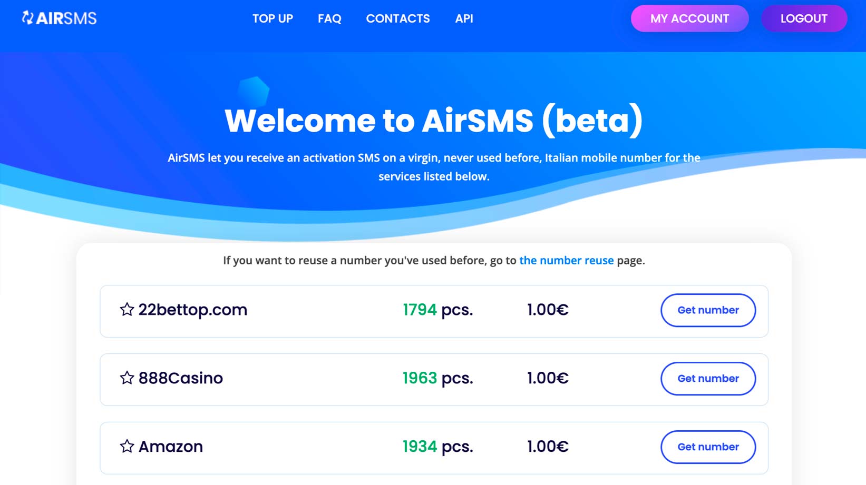
Task: Navigate to the API section
Action: click(x=464, y=18)
